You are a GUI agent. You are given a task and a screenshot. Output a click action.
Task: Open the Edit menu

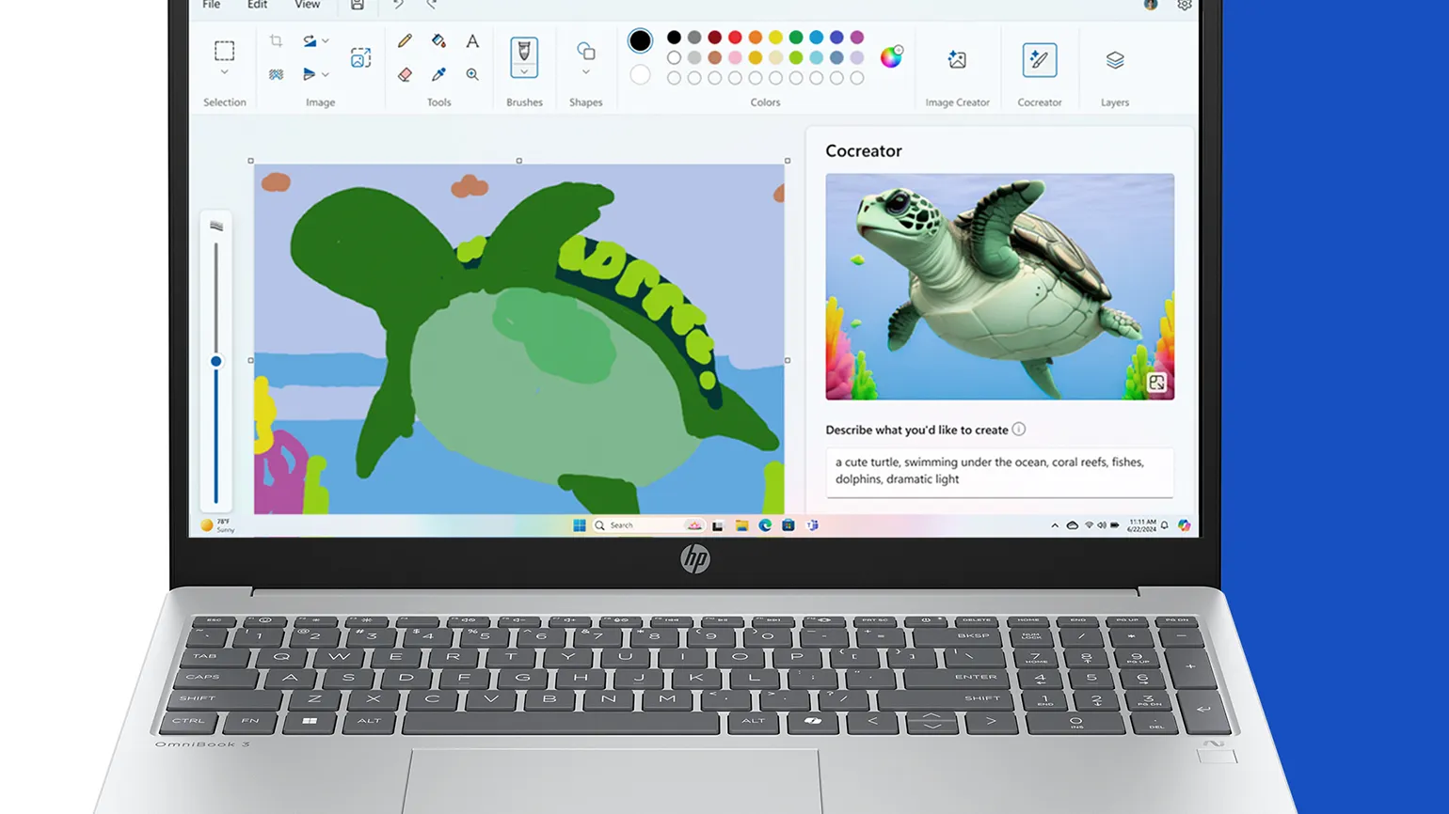click(257, 5)
